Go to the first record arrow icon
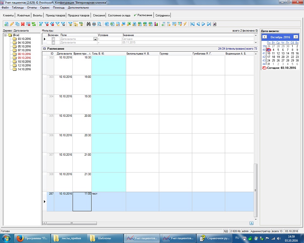 (193, 24)
